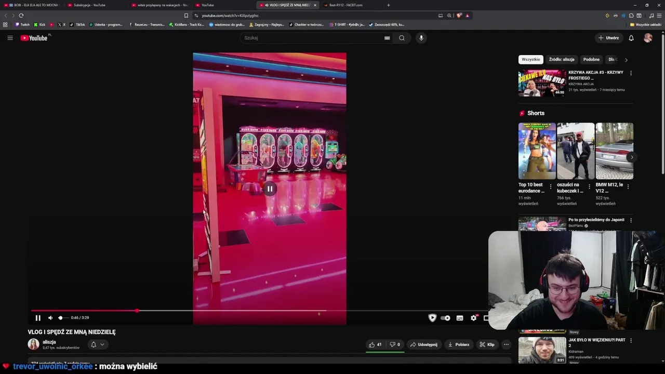Open the zoom magnifier in address bar

click(449, 16)
